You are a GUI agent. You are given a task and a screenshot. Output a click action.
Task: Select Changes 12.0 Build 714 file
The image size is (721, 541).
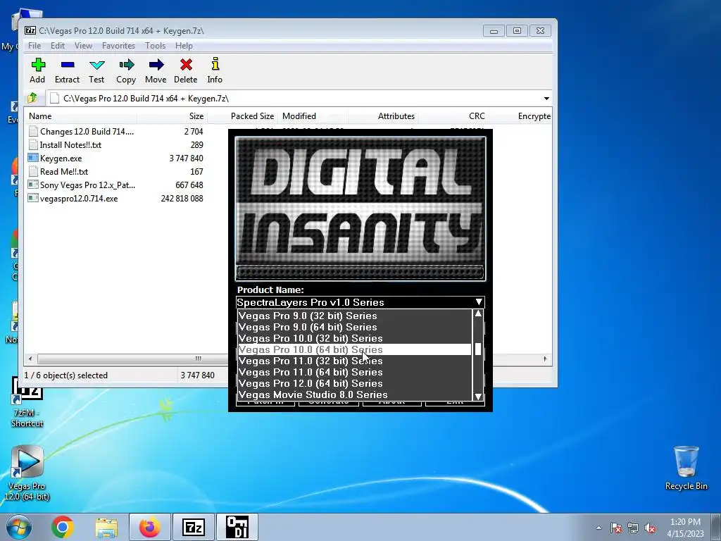87,132
